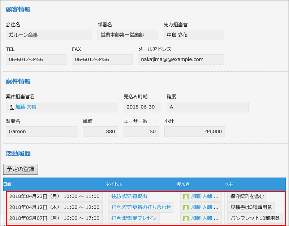Open the 打合:契約更新の打ち合わせ link
Image resolution: width=289 pixels, height=226 pixels.
(141, 207)
